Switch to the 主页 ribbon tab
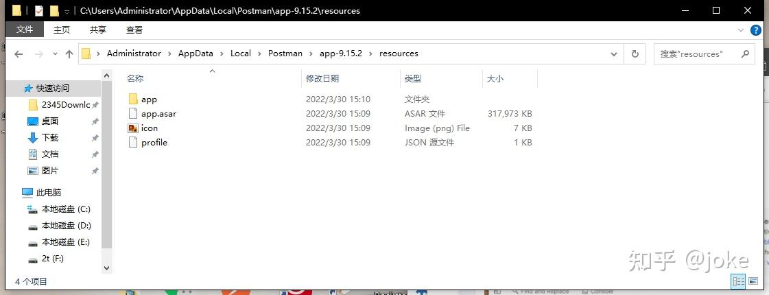Screen dimensions: 769x295 pyautogui.click(x=62, y=30)
